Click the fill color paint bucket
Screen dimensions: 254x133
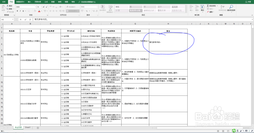pyautogui.click(x=35, y=11)
